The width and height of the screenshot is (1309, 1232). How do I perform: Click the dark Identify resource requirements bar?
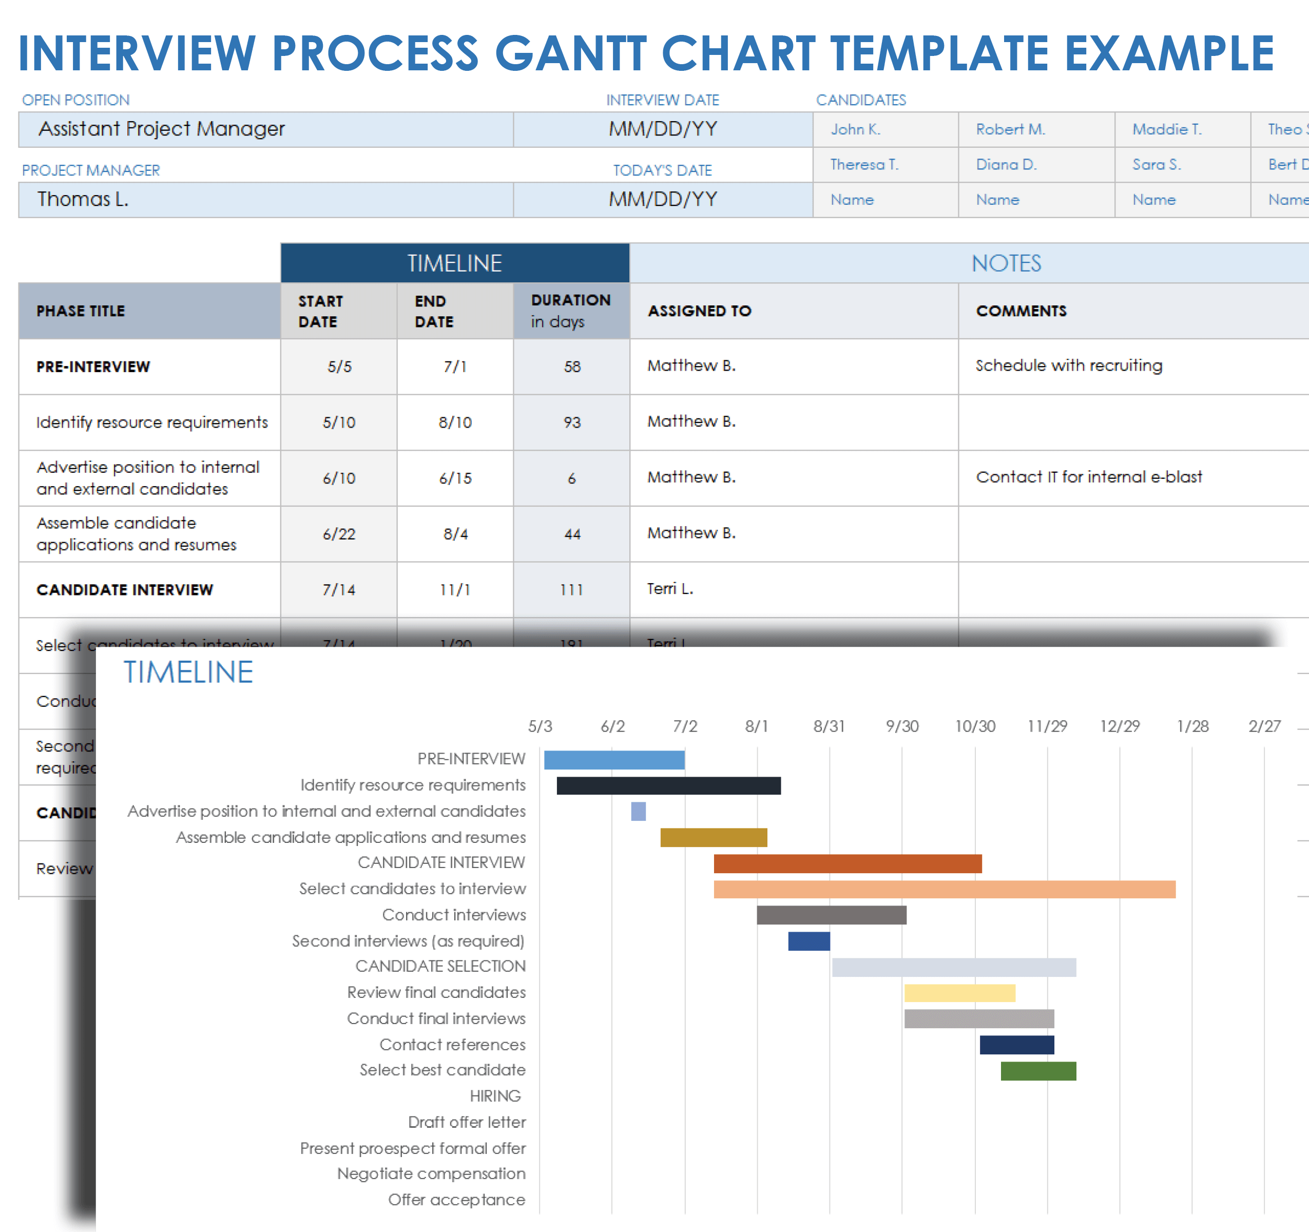click(x=668, y=785)
